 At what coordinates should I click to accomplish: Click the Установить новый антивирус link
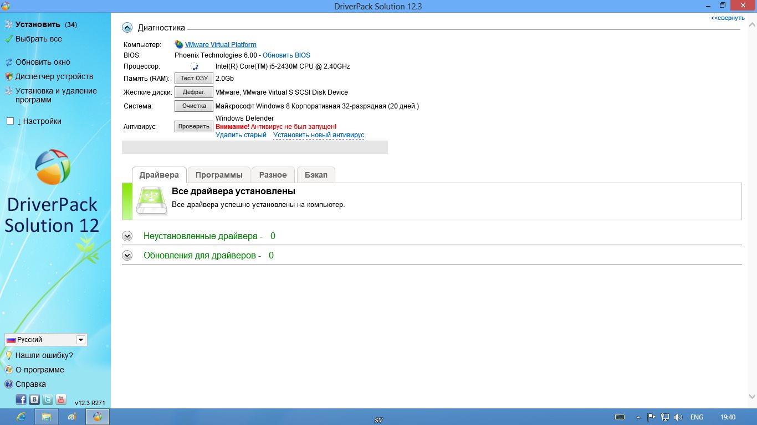[319, 135]
